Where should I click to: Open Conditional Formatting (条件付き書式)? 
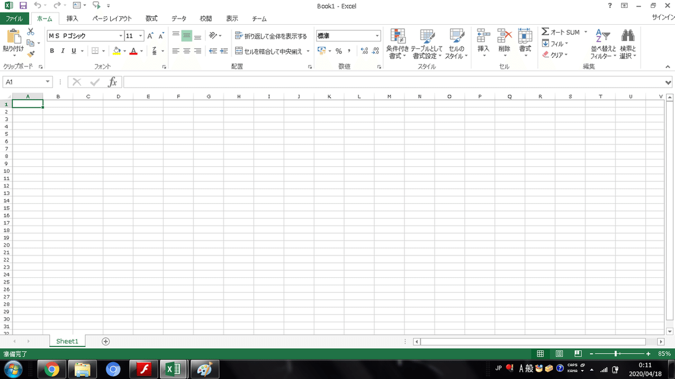click(398, 44)
